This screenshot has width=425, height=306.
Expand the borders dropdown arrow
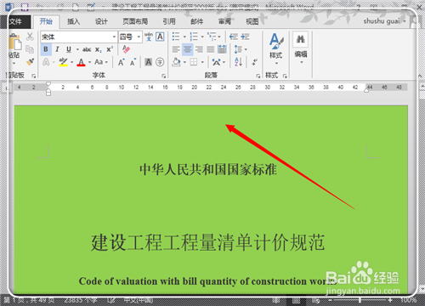pos(202,62)
